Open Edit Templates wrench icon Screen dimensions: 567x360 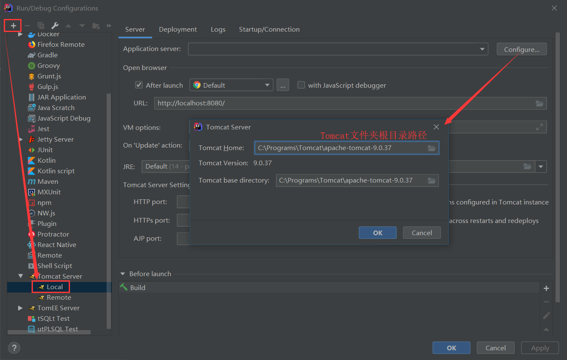click(55, 26)
